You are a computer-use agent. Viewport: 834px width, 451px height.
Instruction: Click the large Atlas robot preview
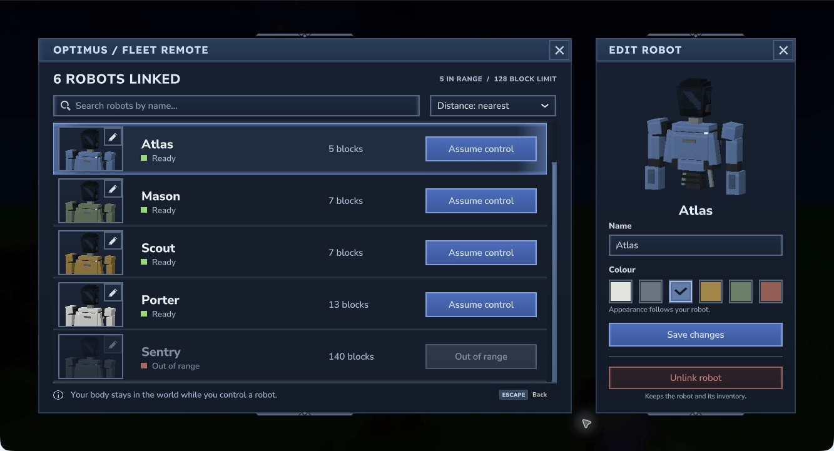(x=696, y=136)
